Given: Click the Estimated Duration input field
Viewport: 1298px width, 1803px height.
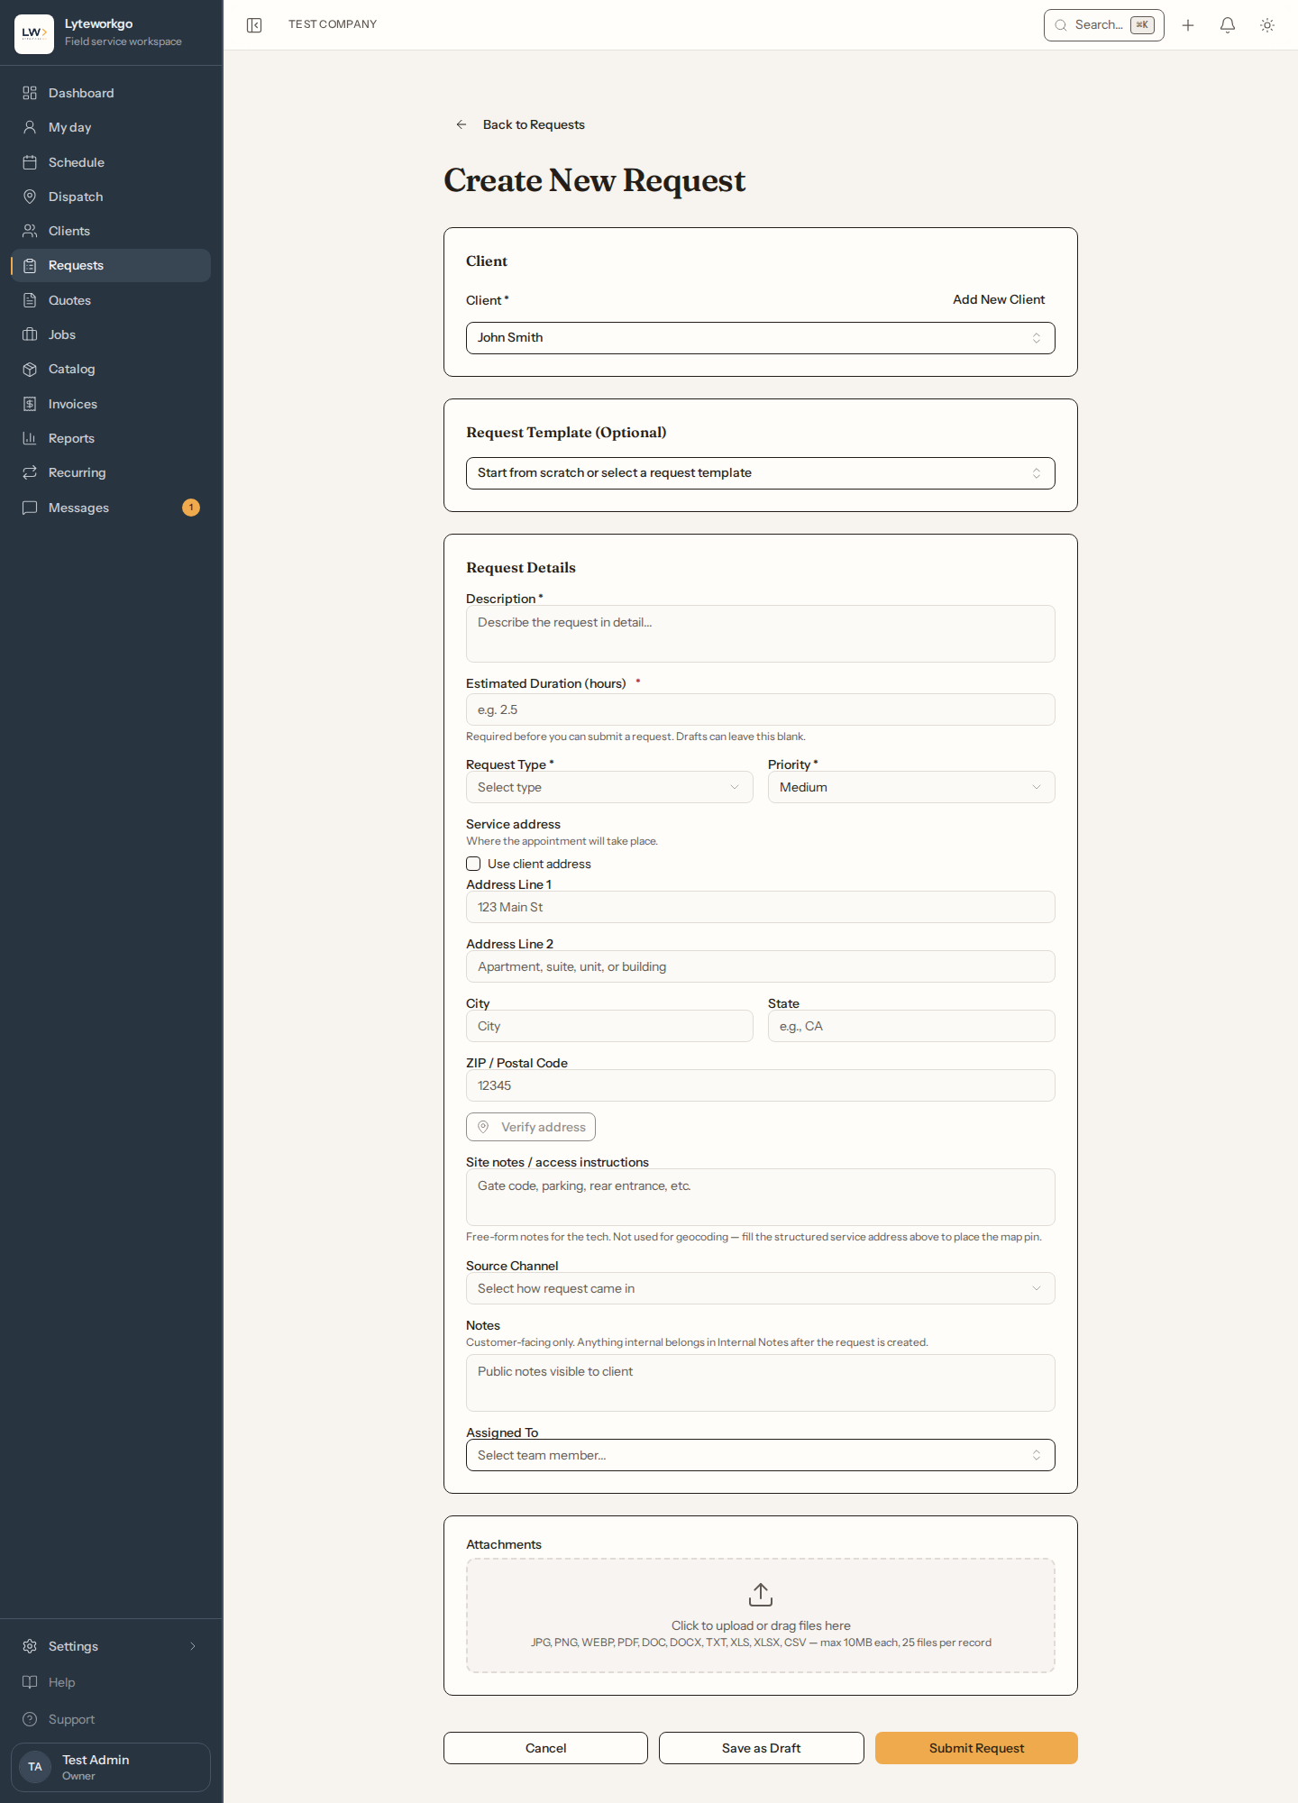Looking at the screenshot, I should coord(761,709).
